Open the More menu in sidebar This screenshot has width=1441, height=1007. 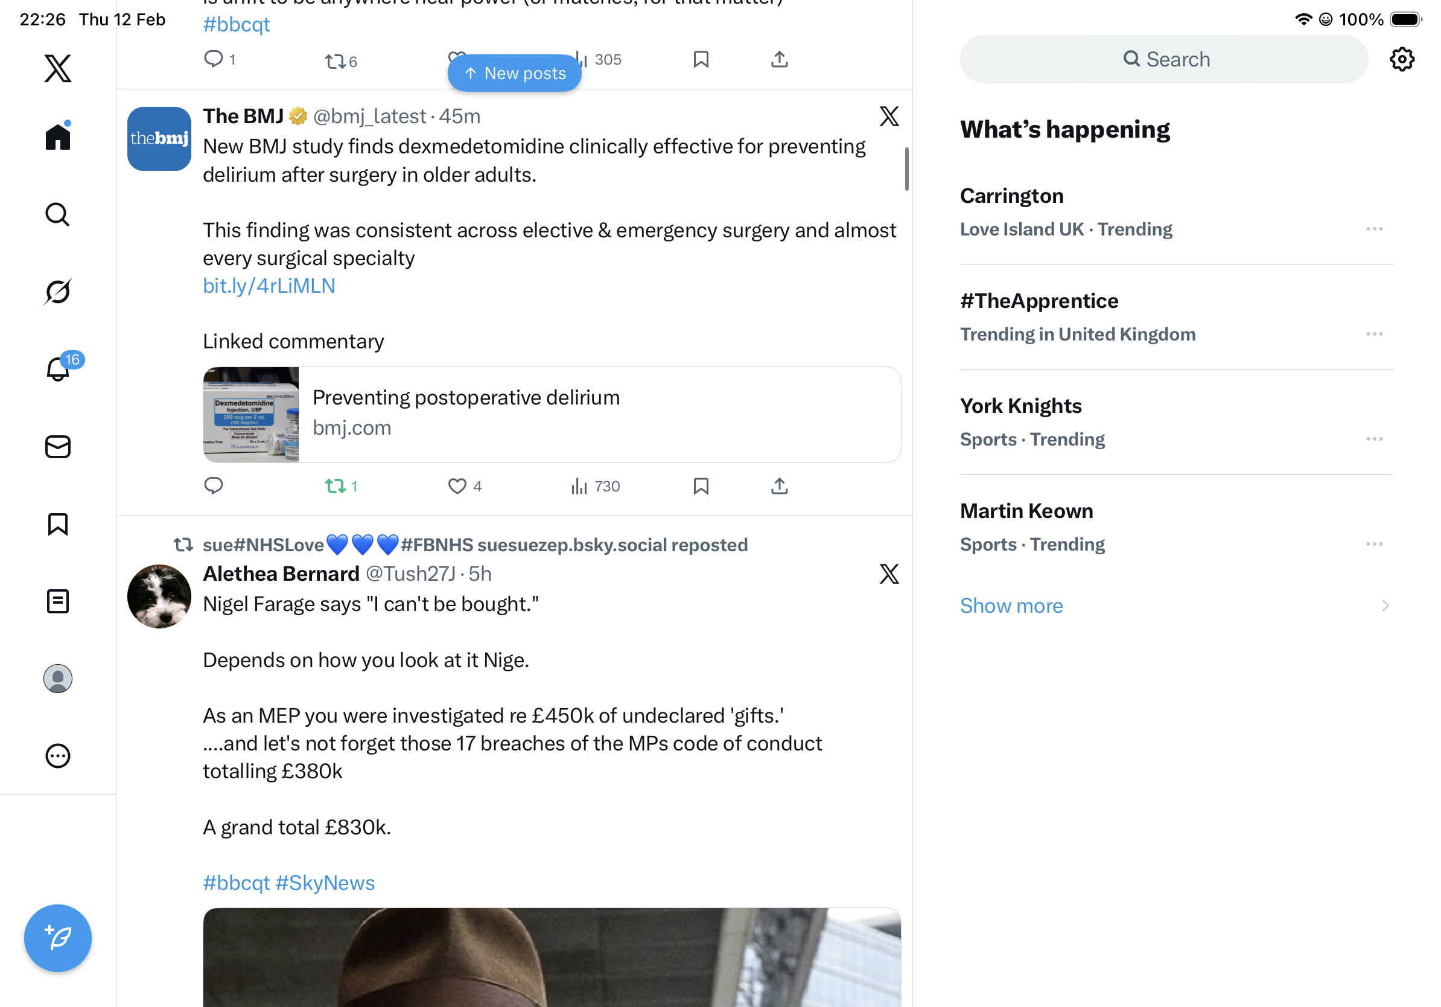pos(58,756)
